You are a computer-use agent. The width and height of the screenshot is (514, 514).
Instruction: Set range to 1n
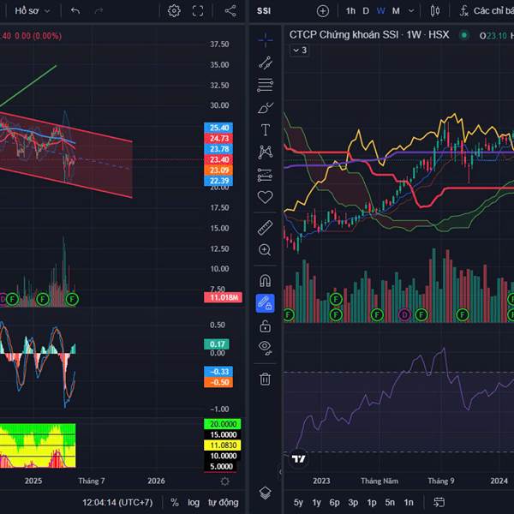tap(409, 502)
